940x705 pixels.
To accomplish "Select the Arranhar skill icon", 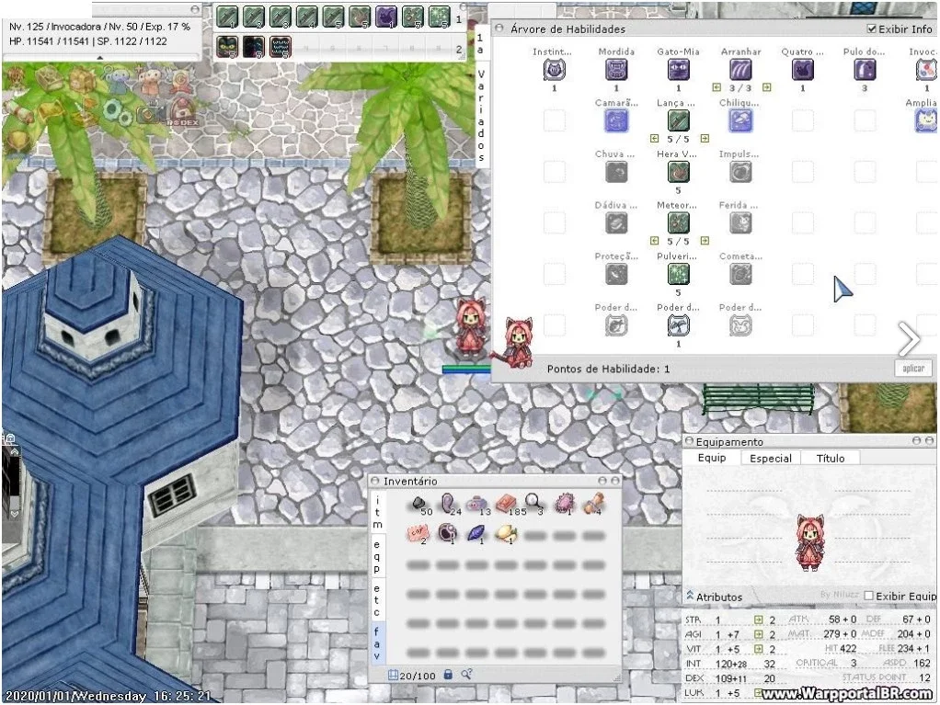I will pos(740,70).
